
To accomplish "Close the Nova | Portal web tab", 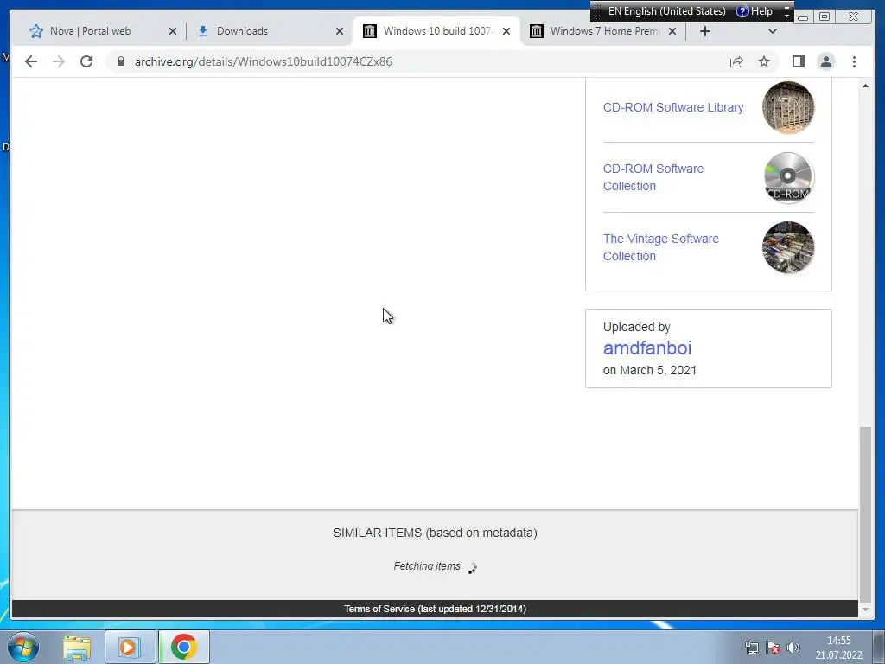I will (173, 32).
